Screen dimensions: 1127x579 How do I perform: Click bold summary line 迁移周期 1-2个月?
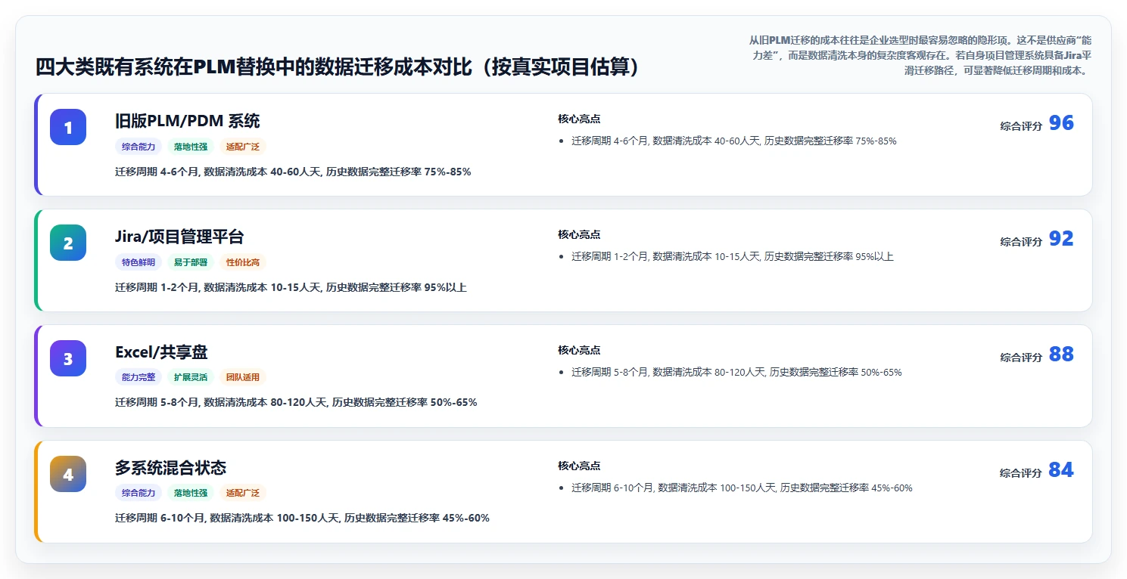[x=291, y=287]
